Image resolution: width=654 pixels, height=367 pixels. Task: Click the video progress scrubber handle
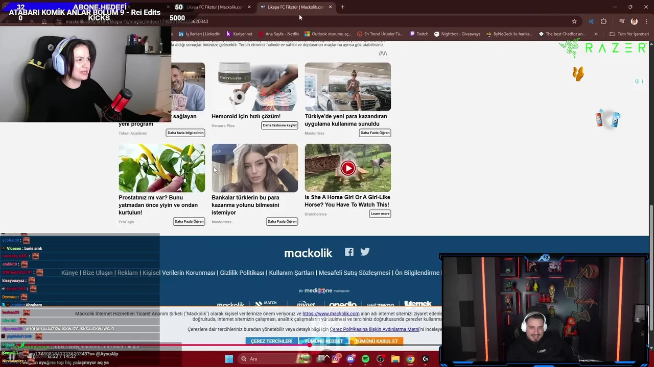[310, 345]
